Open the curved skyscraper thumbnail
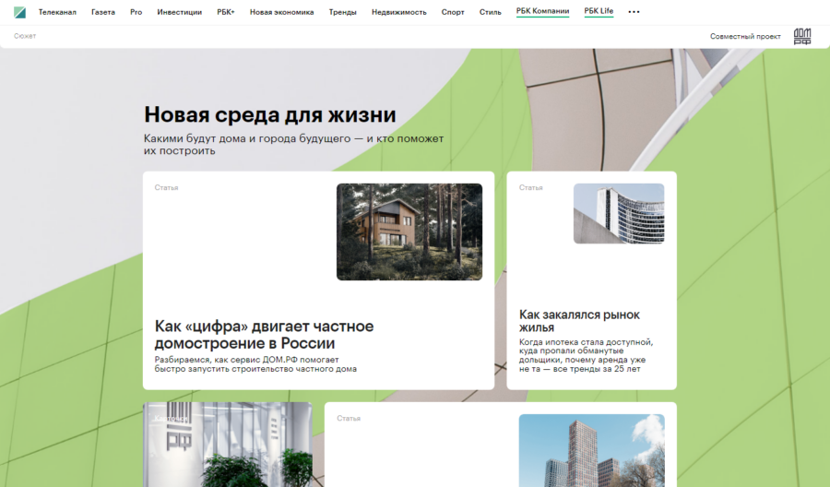The height and width of the screenshot is (487, 830). (619, 213)
